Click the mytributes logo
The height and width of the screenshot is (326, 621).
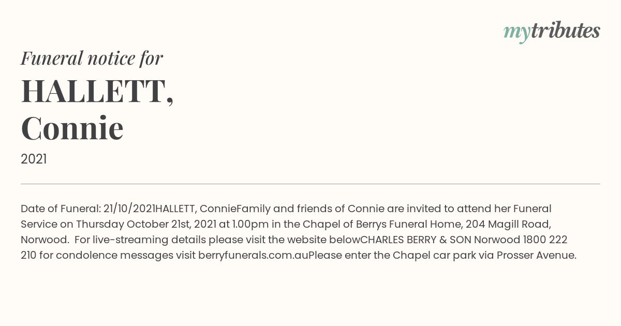pos(552,31)
